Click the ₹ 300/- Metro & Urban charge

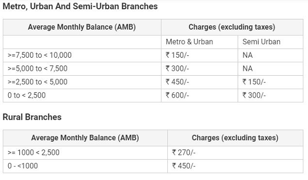click(x=178, y=68)
